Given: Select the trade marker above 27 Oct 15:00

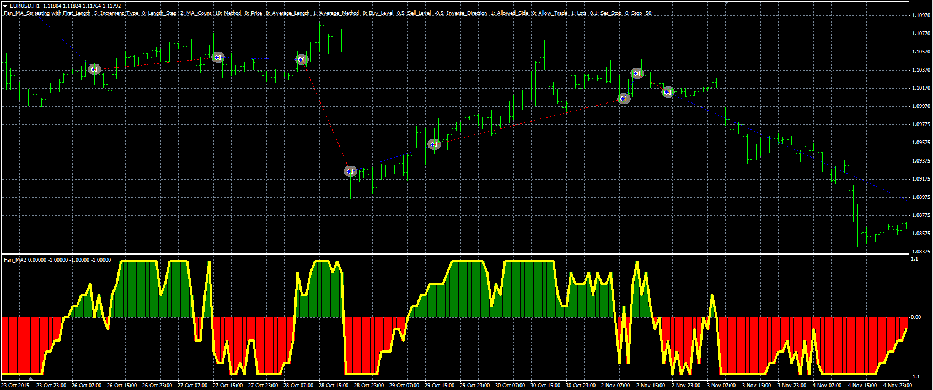Looking at the screenshot, I should point(218,57).
